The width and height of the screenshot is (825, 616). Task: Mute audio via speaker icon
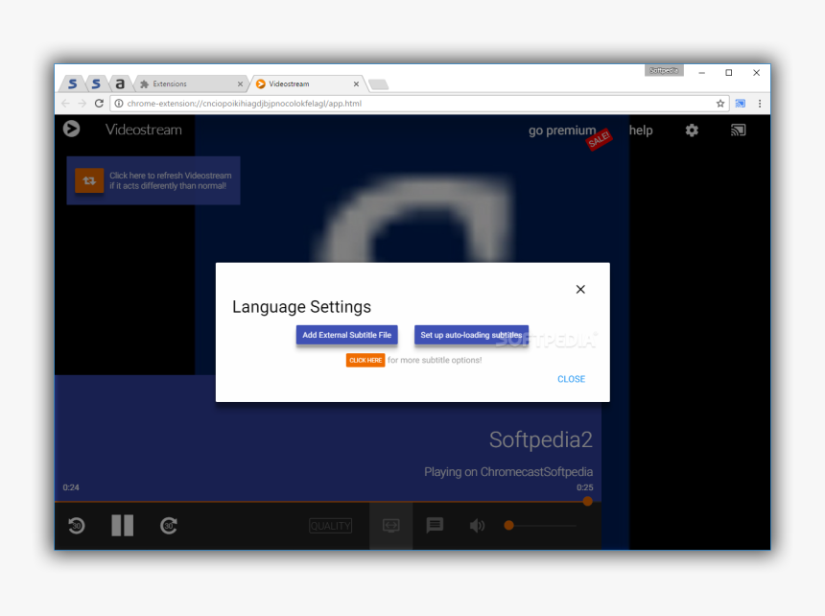click(x=477, y=525)
